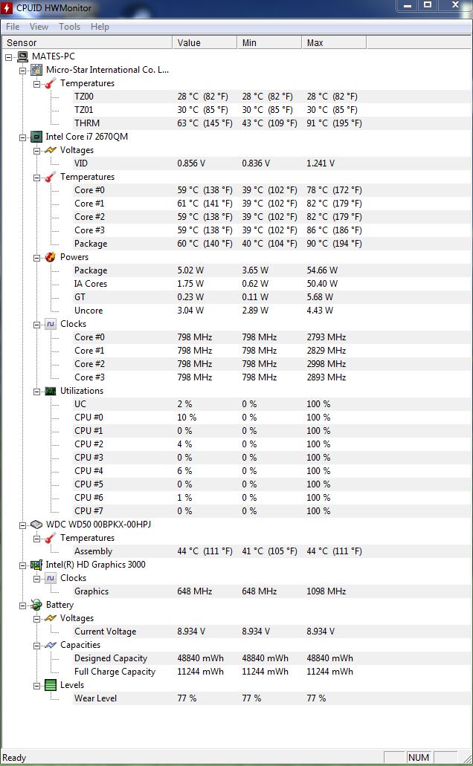The width and height of the screenshot is (473, 766).
Task: Select the Wear Level row
Action: click(x=95, y=698)
